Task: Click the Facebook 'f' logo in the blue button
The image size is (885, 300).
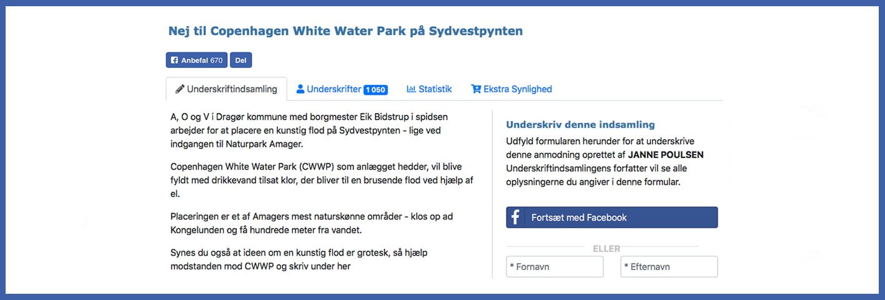Action: tap(515, 217)
